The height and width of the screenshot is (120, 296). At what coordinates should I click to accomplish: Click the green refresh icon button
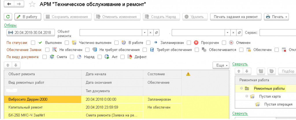pyautogui.click(x=8, y=17)
